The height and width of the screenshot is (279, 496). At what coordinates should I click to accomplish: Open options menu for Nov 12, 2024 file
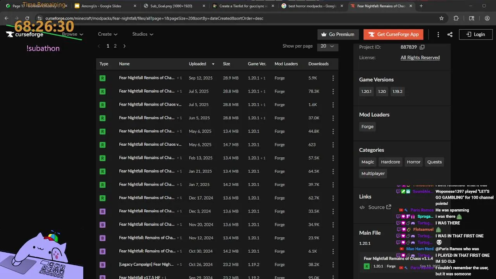333,238
